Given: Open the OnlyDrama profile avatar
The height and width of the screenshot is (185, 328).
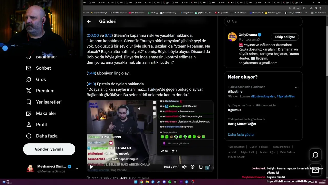Looking at the screenshot, I should click(232, 37).
